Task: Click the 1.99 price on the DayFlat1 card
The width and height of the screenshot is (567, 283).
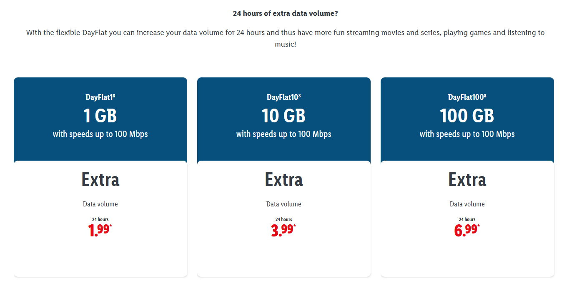Action: pyautogui.click(x=98, y=230)
